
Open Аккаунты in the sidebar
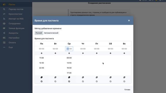[x=16, y=33]
